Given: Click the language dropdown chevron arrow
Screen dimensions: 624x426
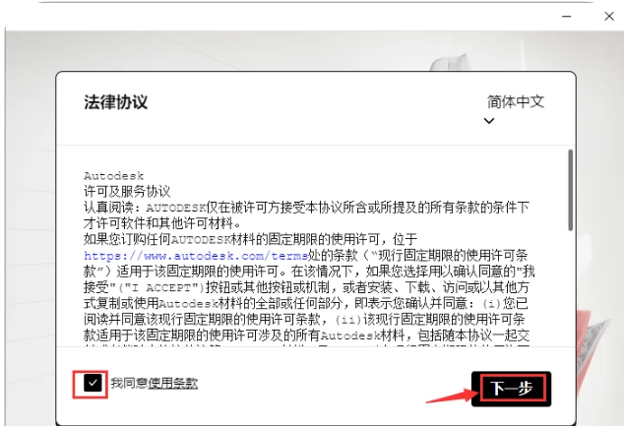Looking at the screenshot, I should (489, 121).
